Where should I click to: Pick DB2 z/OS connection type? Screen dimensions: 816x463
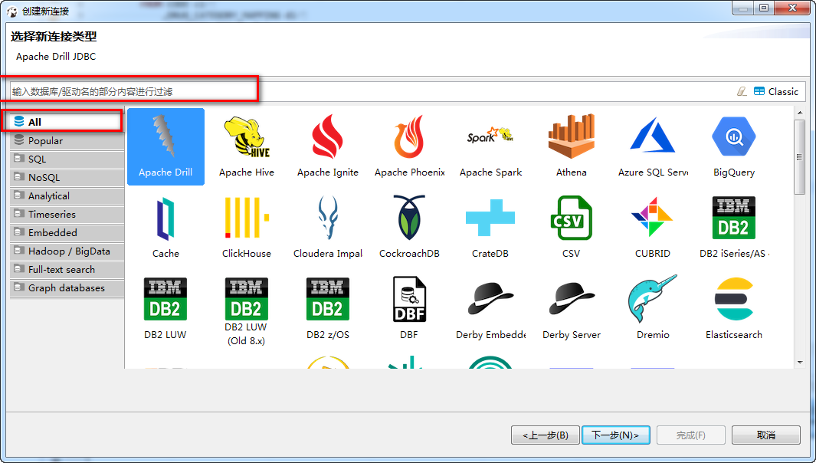(328, 309)
